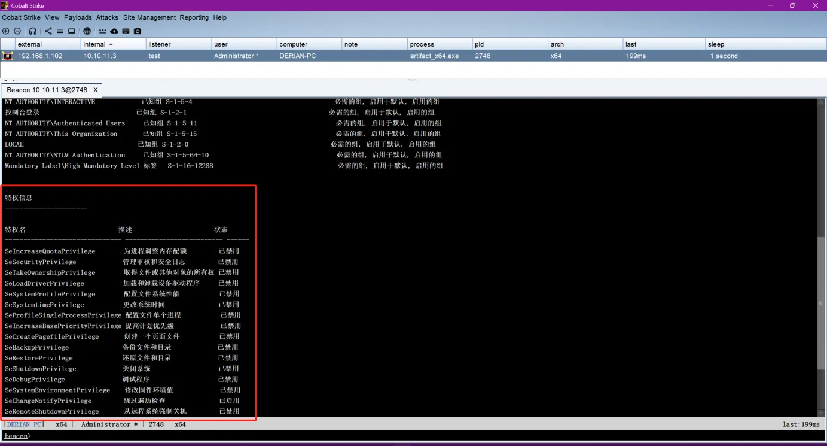
Task: Click the Administrator * user cell
Action: [236, 56]
